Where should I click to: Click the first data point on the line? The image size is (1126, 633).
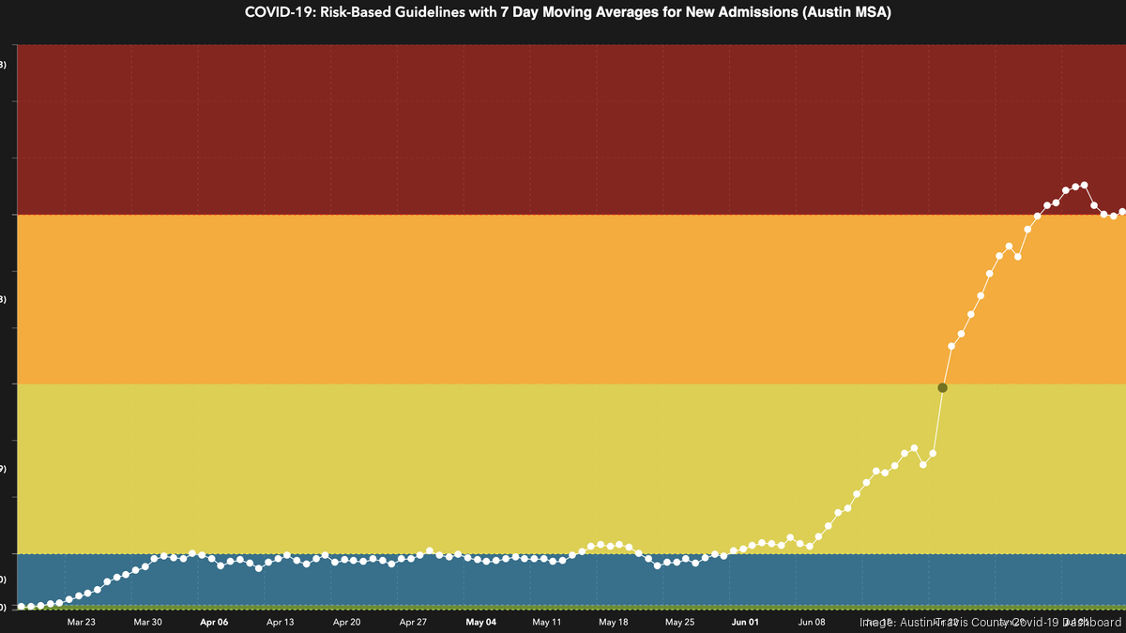click(21, 608)
